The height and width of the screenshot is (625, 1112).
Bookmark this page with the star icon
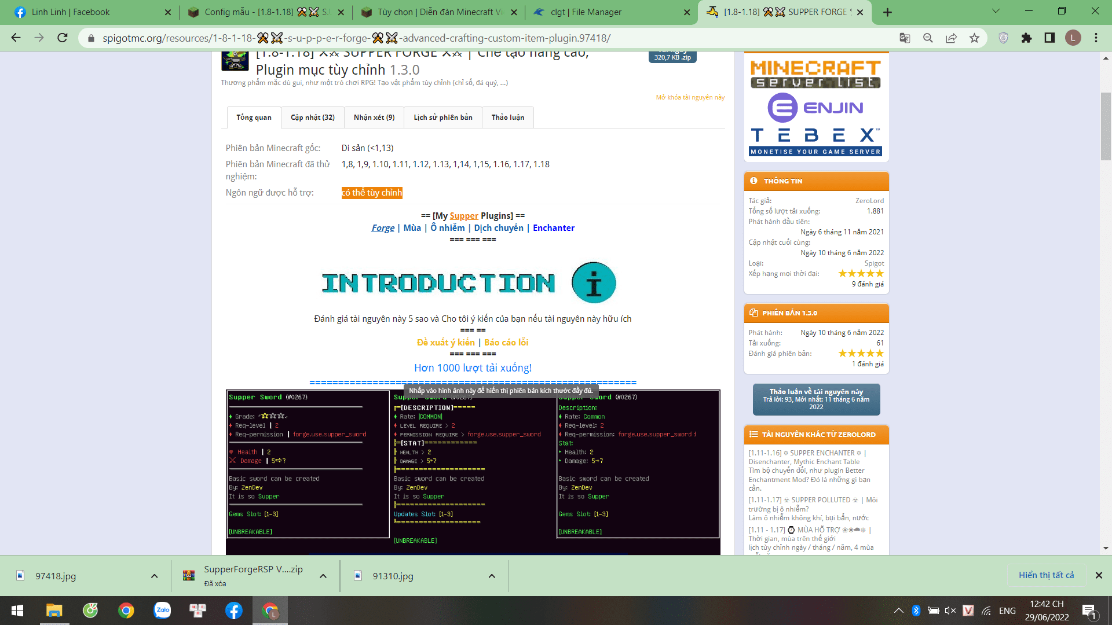(x=974, y=38)
